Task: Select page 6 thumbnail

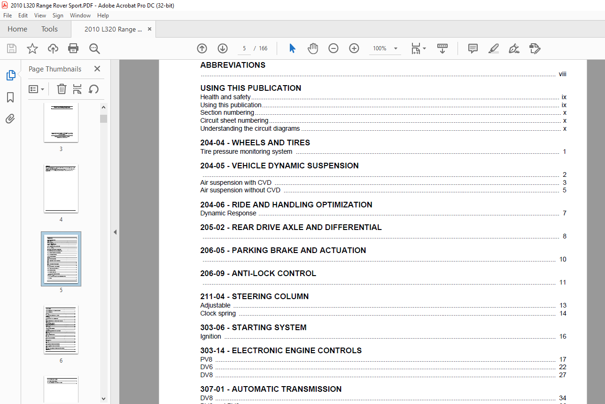Action: [61, 329]
